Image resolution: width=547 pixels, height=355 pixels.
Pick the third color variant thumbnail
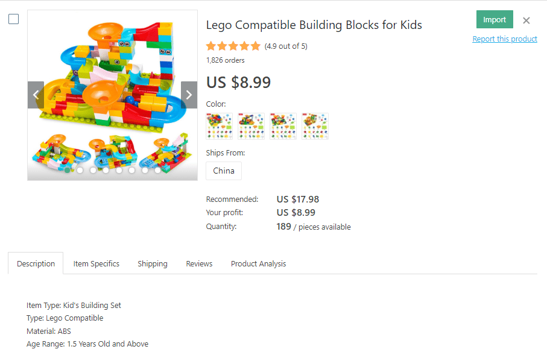(x=283, y=127)
